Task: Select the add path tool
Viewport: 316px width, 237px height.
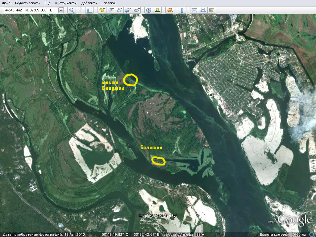Action: pyautogui.click(x=119, y=10)
